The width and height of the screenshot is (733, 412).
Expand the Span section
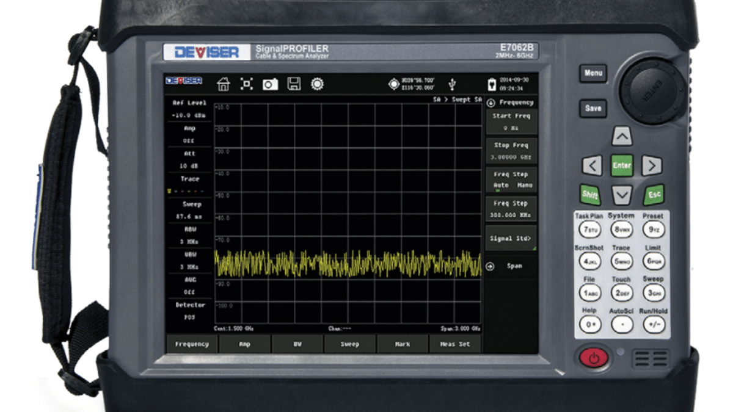[x=511, y=266]
